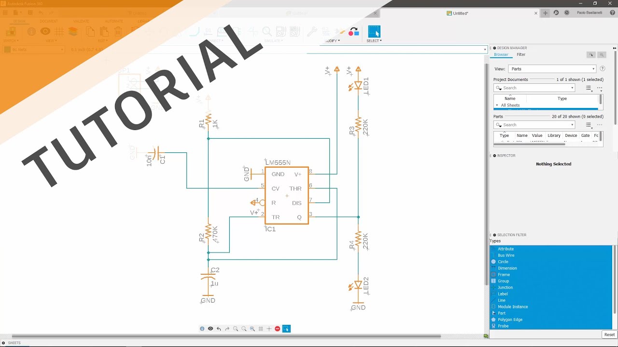This screenshot has height=347, width=618.
Task: Open the command line history dropdown
Action: pos(485,49)
